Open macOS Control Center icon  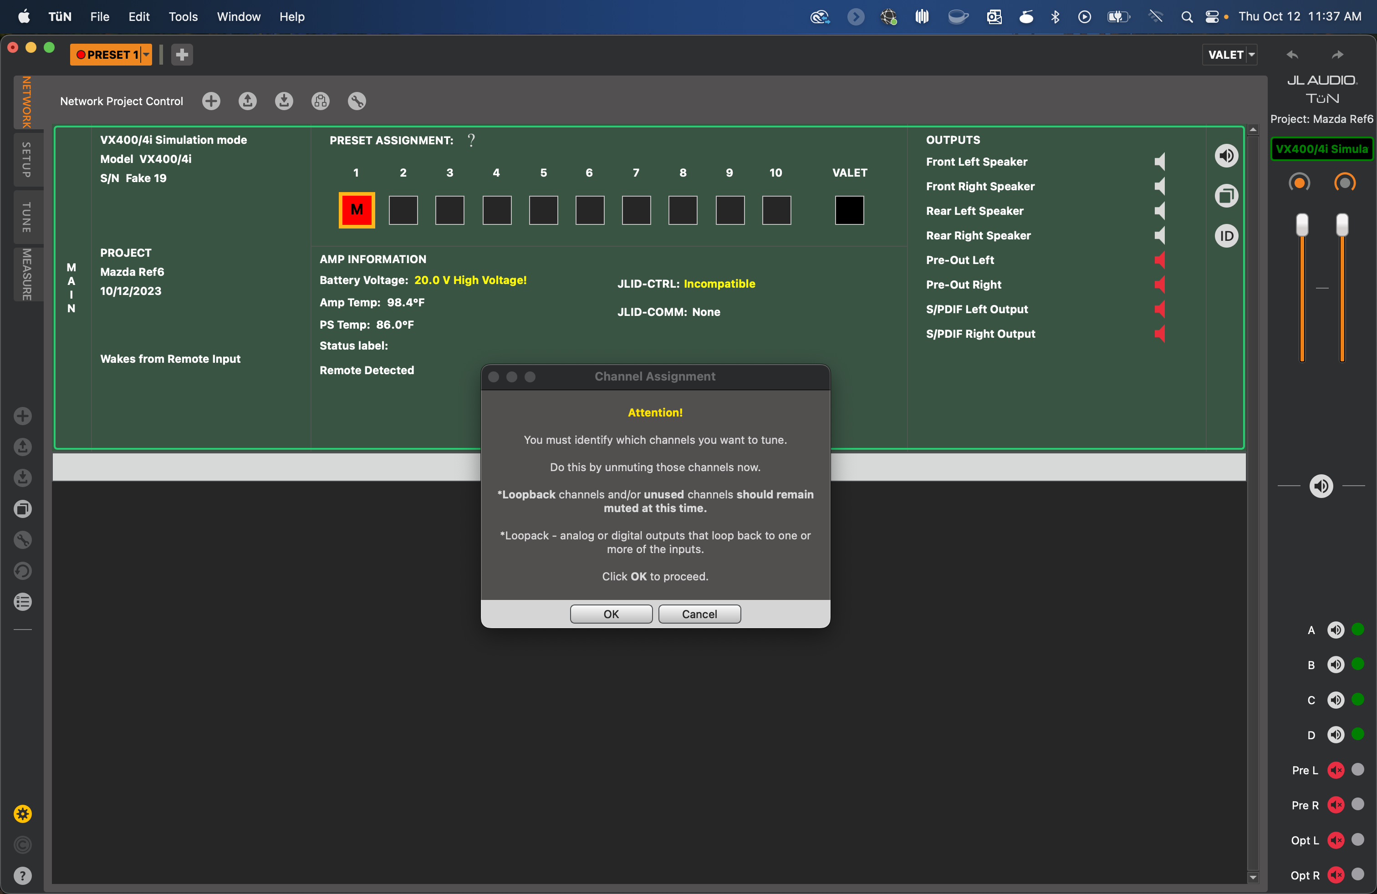1212,17
